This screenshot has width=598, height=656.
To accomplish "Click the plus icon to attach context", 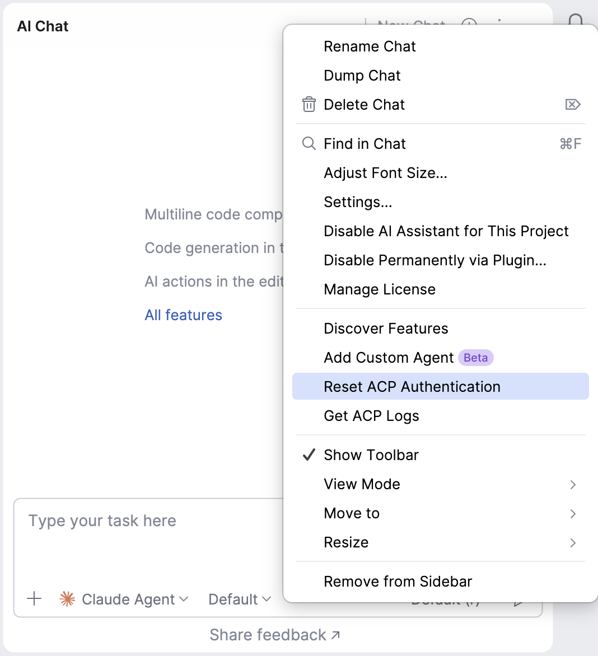I will [x=34, y=599].
